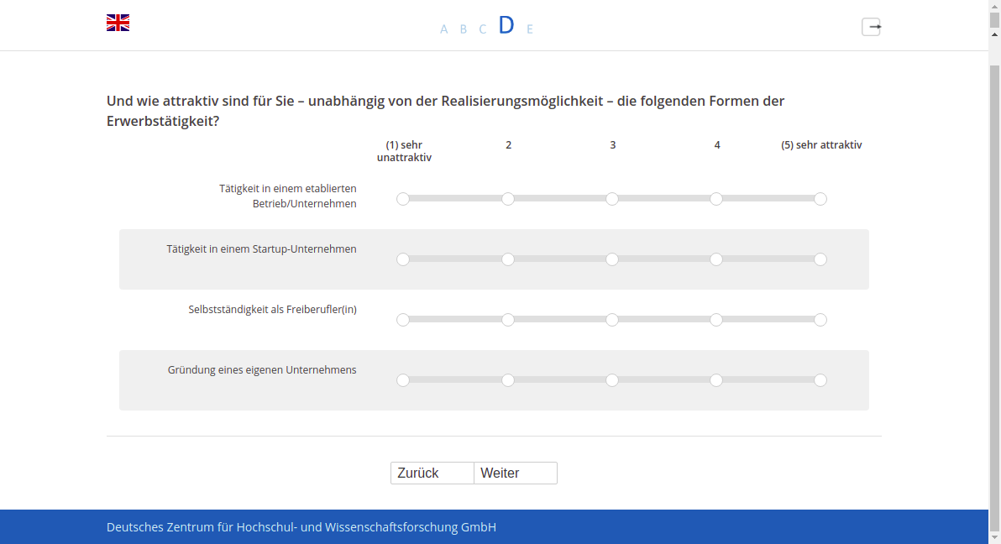
Task: Rate Startup-Unternehmen as 3
Action: [x=611, y=259]
